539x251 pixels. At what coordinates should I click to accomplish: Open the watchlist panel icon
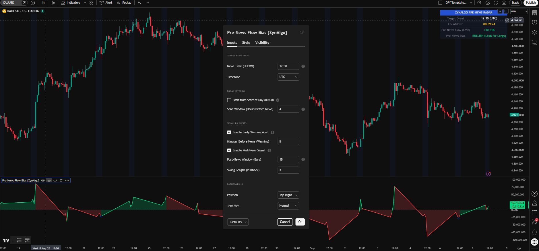pos(534,13)
